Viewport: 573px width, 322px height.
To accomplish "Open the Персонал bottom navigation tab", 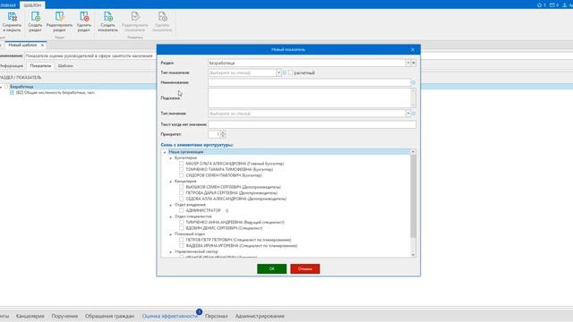I will (217, 316).
